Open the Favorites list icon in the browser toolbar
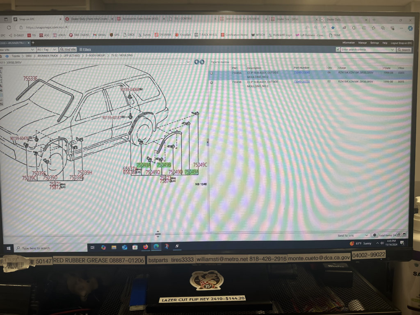 click(373, 27)
